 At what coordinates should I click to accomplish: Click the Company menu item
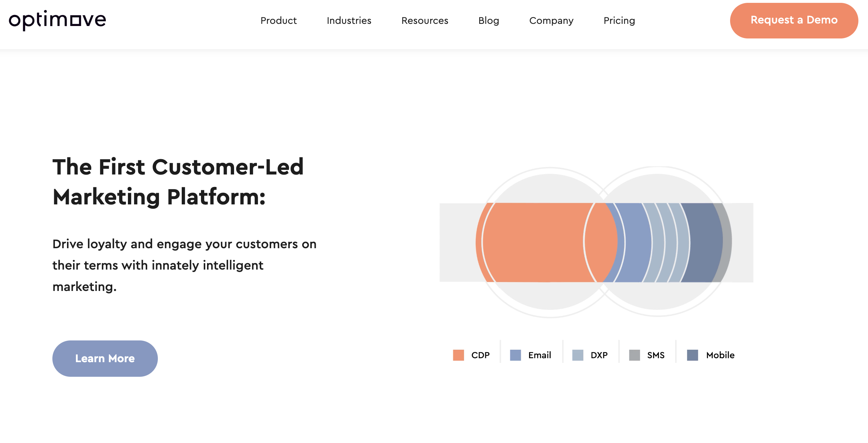552,20
